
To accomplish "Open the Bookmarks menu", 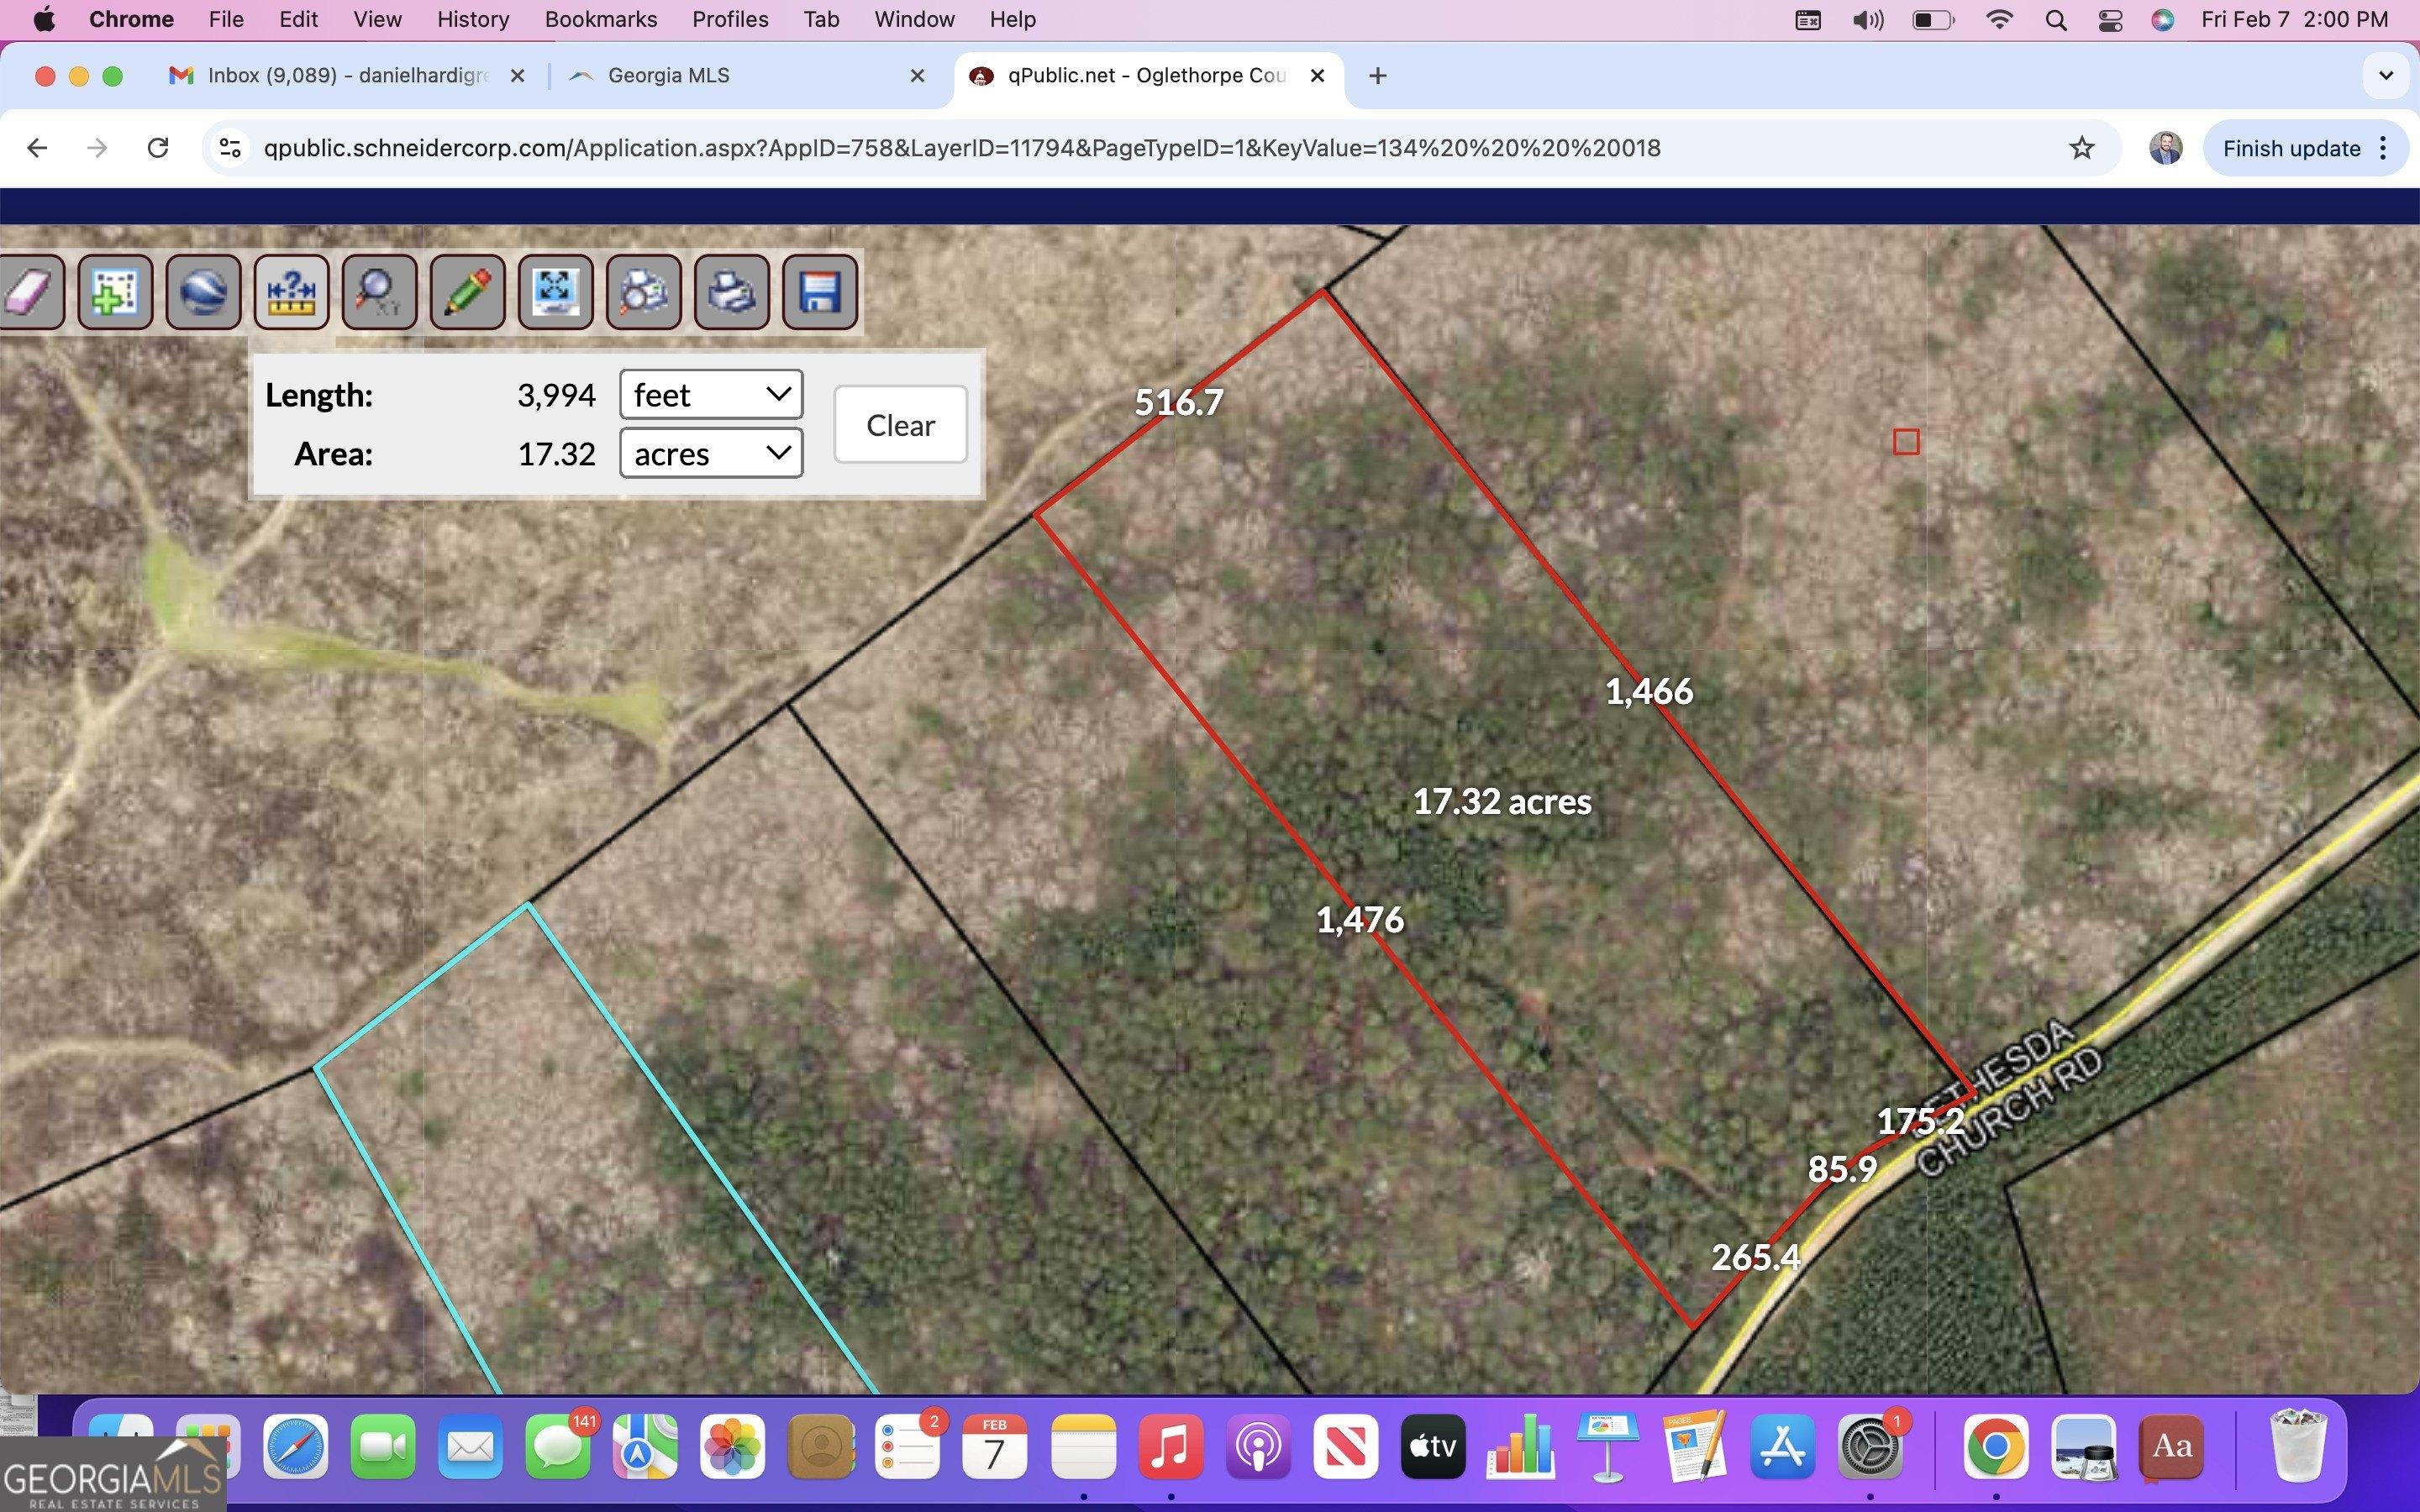I will point(600,19).
